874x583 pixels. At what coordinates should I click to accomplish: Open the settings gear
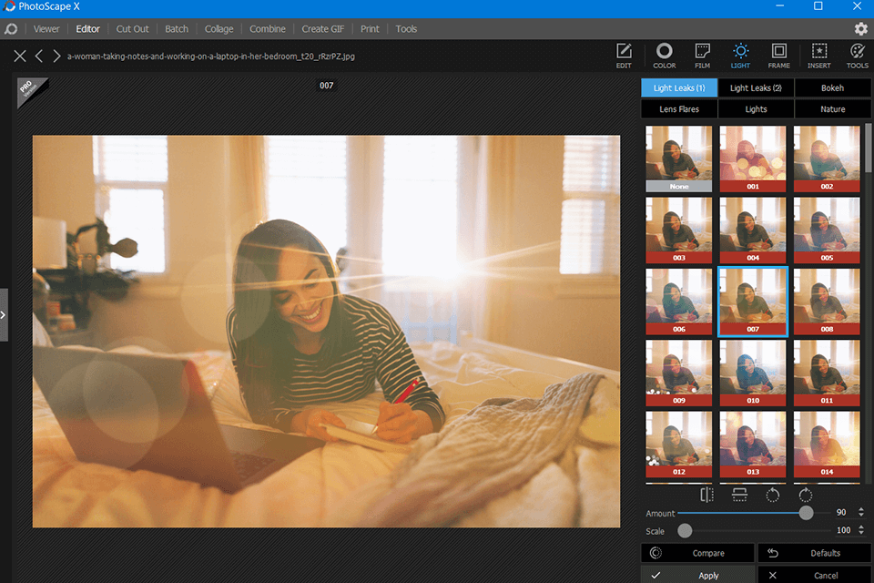coord(860,29)
